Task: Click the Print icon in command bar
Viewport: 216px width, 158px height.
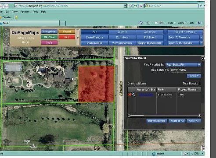Action: 161,23
